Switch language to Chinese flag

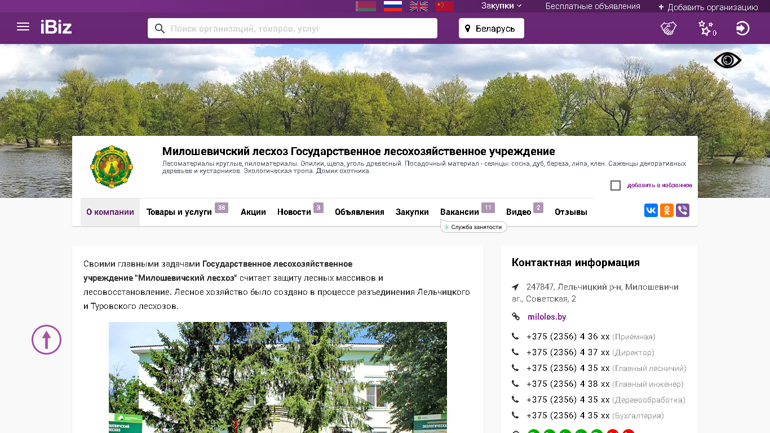[445, 6]
